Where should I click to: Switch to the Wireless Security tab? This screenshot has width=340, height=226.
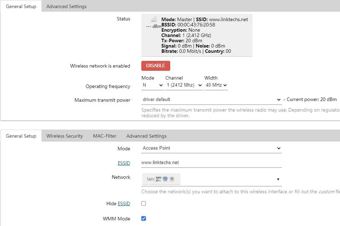click(x=65, y=136)
